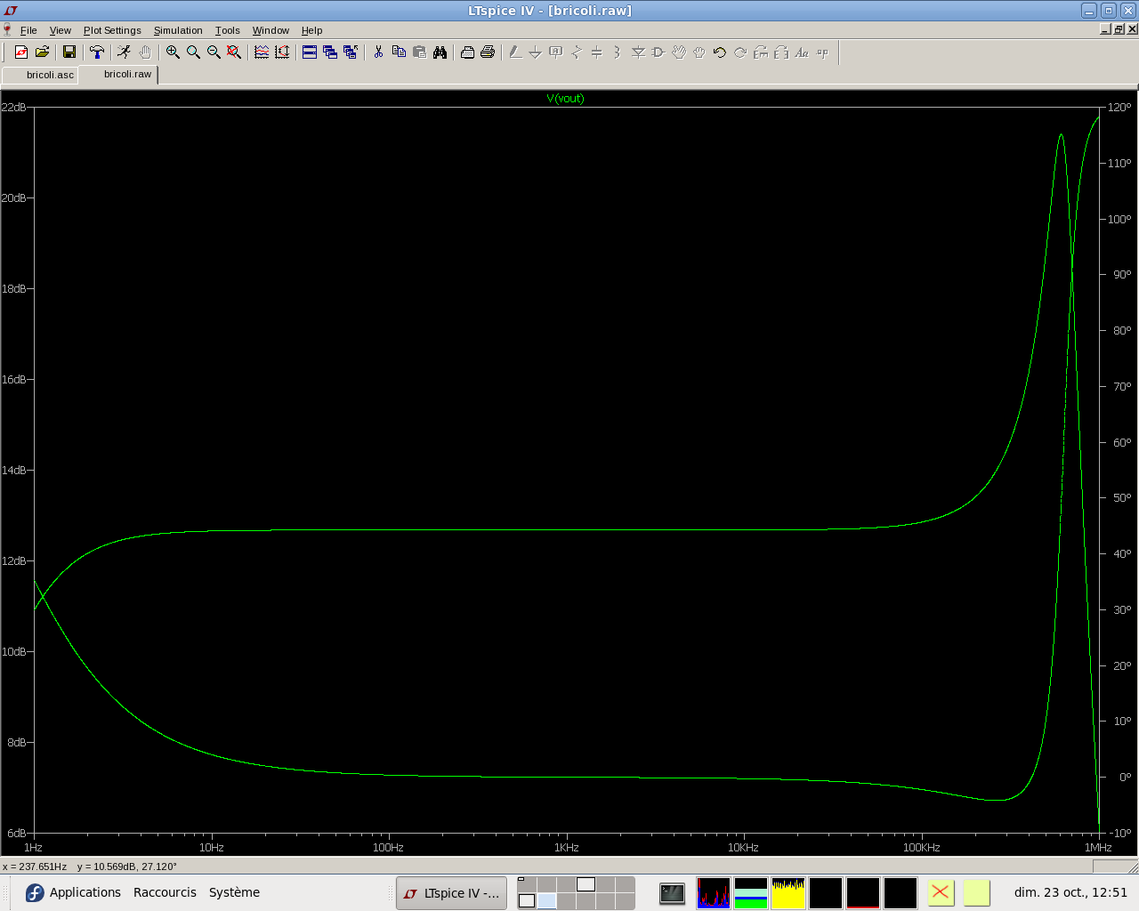Click the Print Setup icon
Screen dimensions: 1139x911
click(x=467, y=52)
